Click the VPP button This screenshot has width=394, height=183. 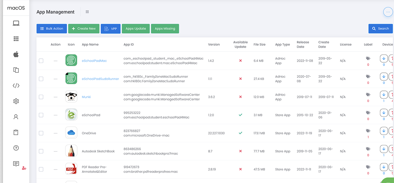[x=111, y=29]
